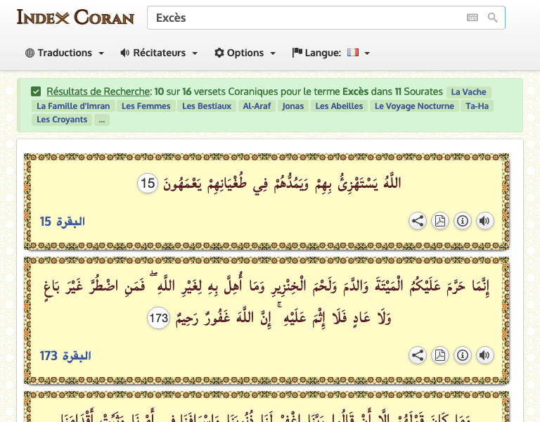Share verse 15 of Al-Baqara

418,221
